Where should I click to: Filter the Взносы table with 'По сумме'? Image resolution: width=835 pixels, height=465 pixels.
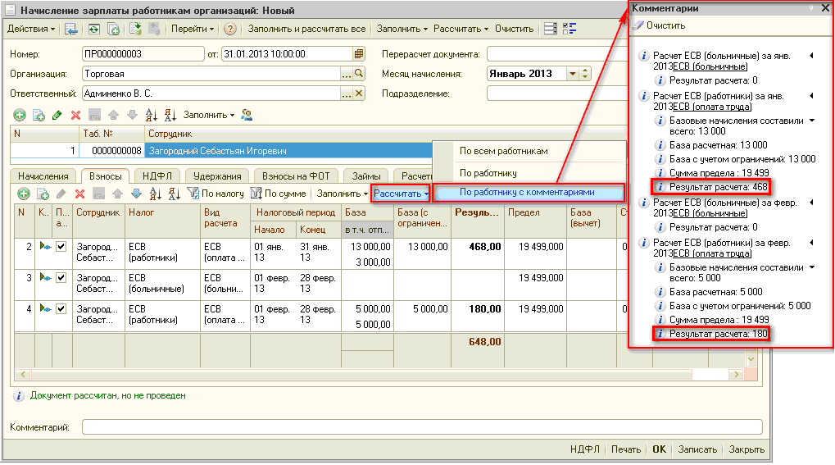[279, 194]
